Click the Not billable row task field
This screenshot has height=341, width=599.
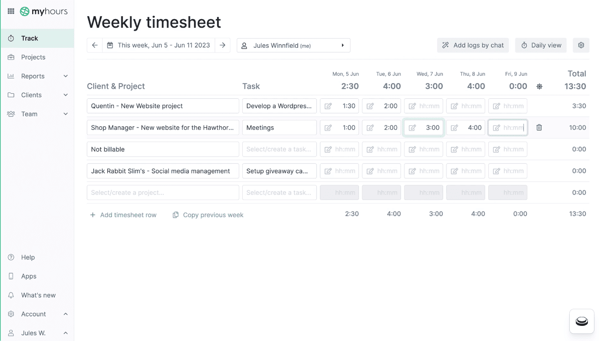click(x=279, y=150)
